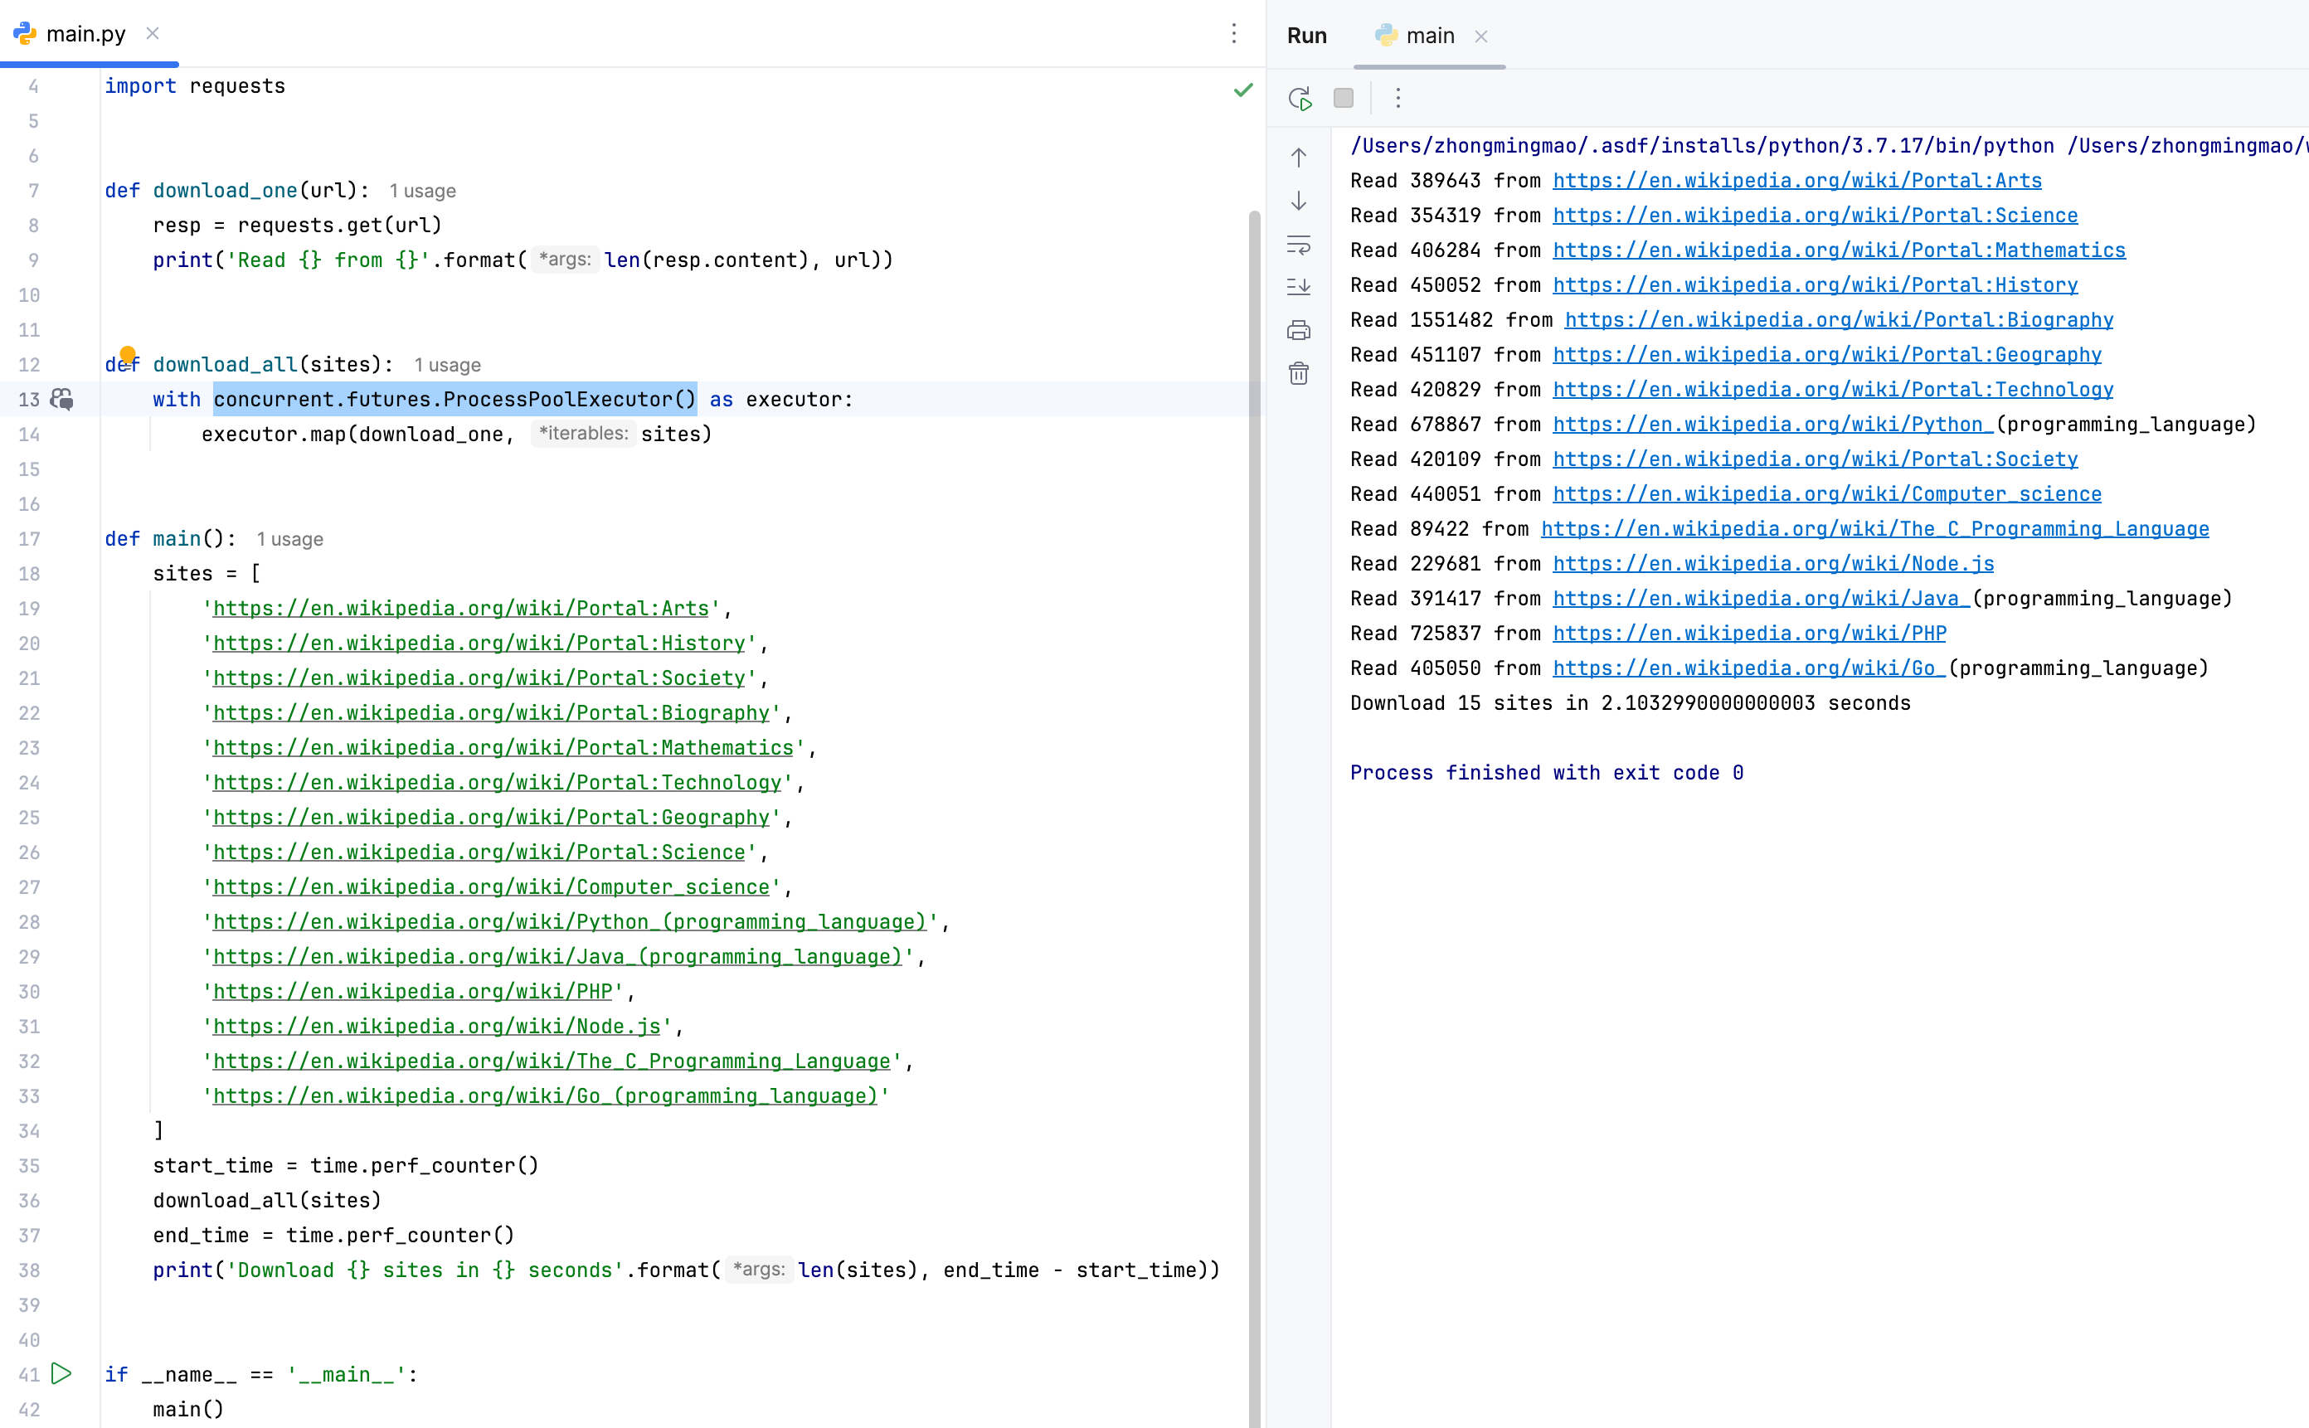Click the run gutter arrow at line 41

61,1373
